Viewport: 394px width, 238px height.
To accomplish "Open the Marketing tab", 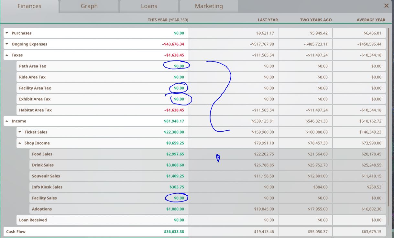I will tap(209, 6).
